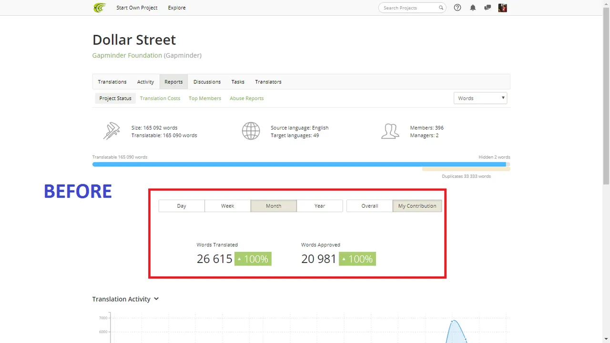Click the Members: 396 text
Screen dimensions: 610x343
tap(427, 128)
